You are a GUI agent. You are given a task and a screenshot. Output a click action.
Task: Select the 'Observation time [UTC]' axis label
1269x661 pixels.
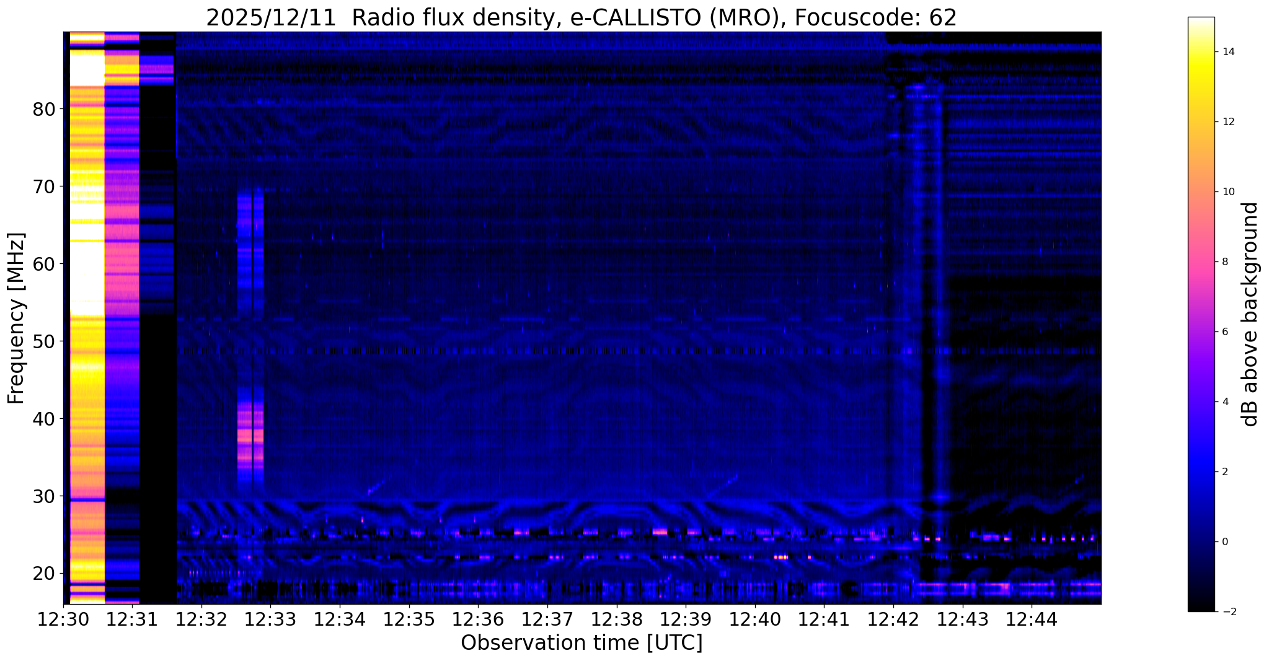coord(581,643)
